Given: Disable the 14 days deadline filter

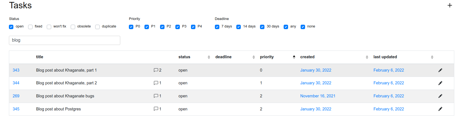Looking at the screenshot, I should coord(239,27).
